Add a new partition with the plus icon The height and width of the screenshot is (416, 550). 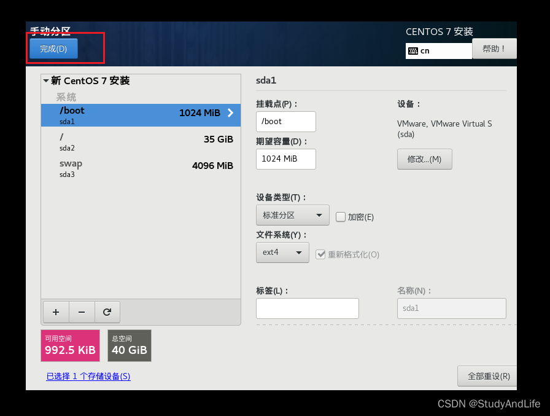[56, 312]
